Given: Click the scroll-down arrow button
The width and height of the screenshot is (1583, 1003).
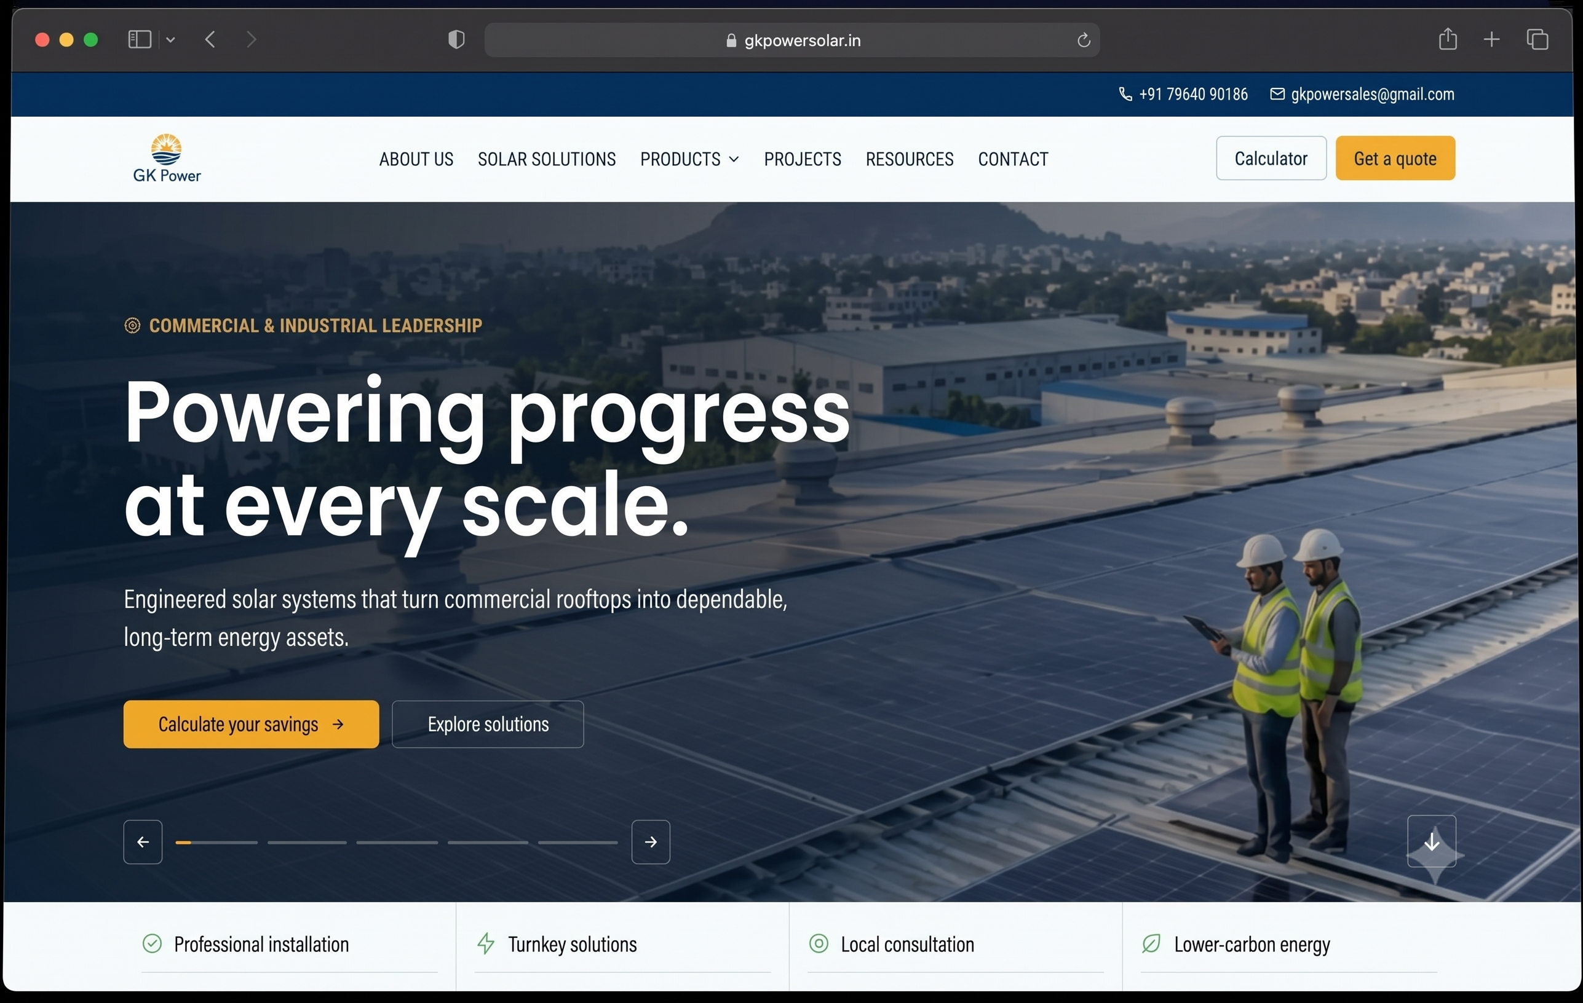Looking at the screenshot, I should (x=1431, y=841).
